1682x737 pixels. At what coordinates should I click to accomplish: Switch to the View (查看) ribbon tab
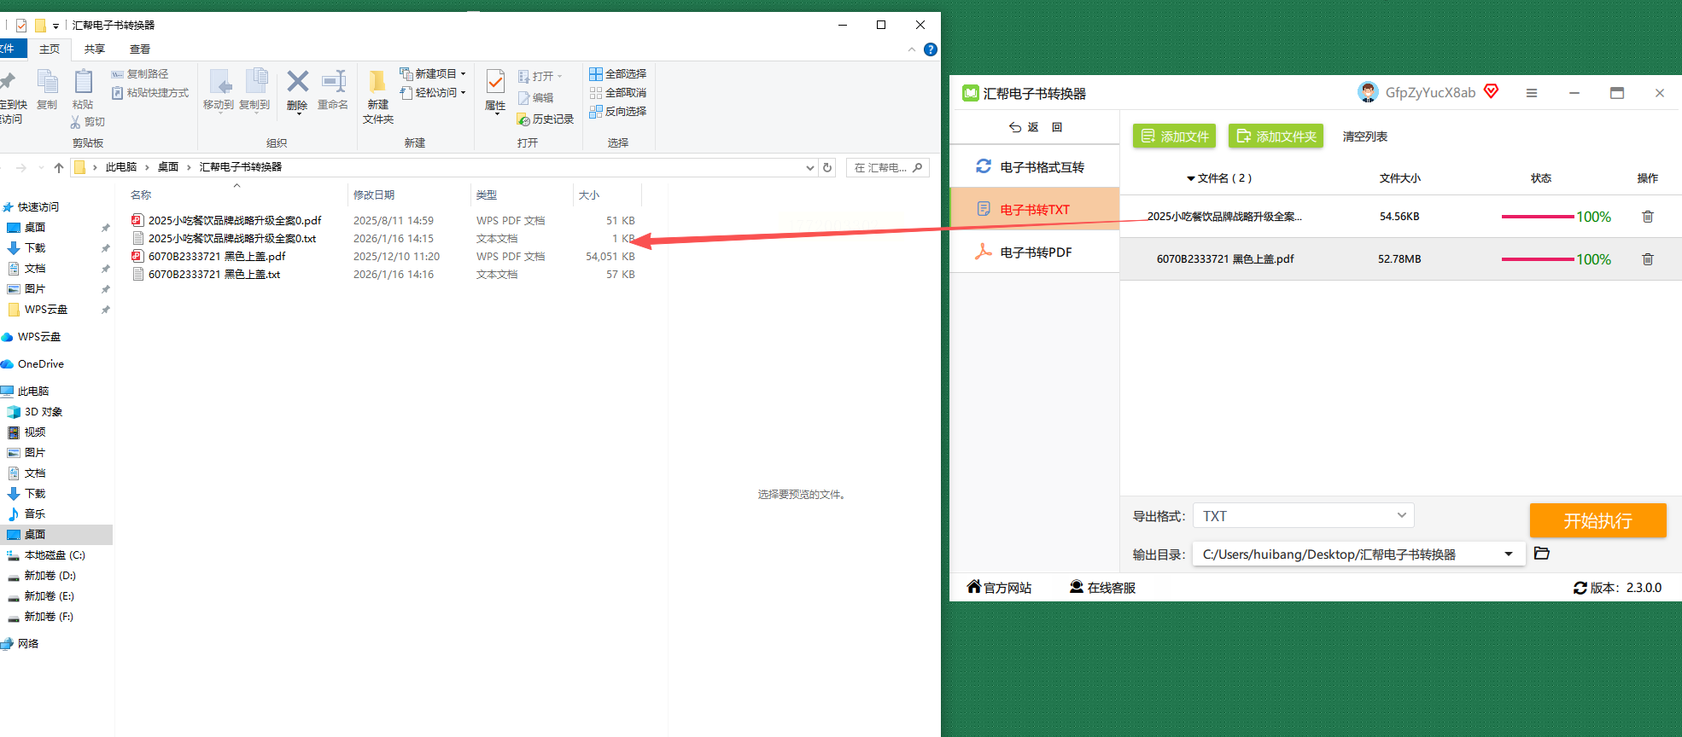pos(140,49)
